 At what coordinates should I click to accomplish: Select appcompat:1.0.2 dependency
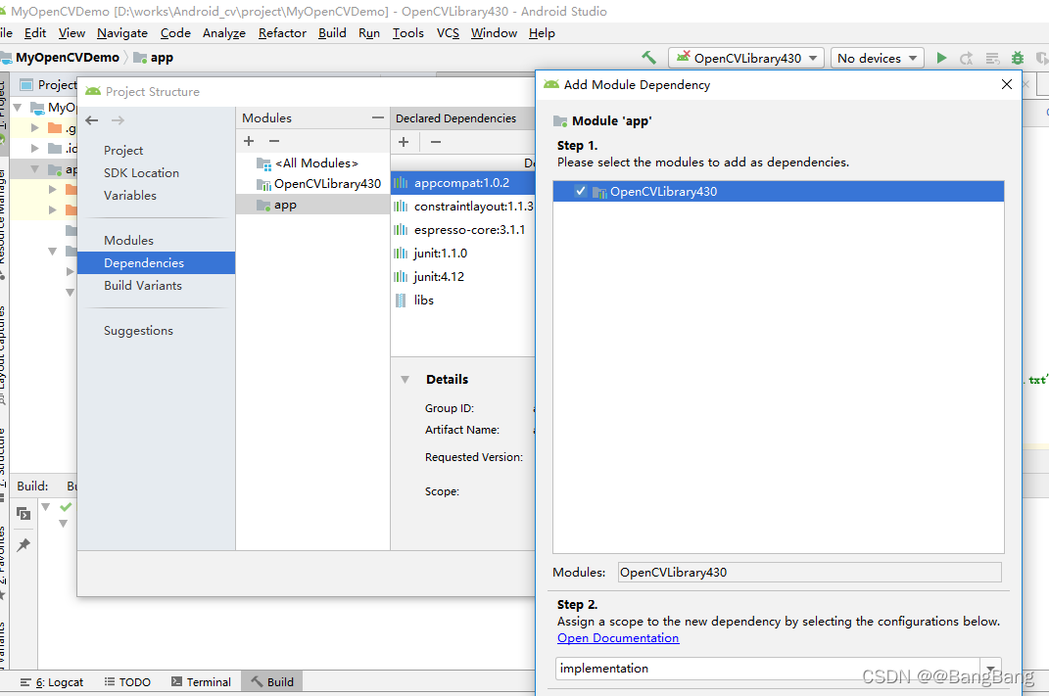[x=463, y=182]
